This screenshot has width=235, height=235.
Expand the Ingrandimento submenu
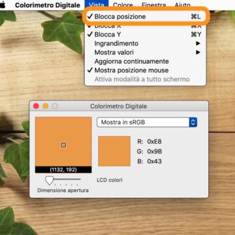pyautogui.click(x=146, y=44)
